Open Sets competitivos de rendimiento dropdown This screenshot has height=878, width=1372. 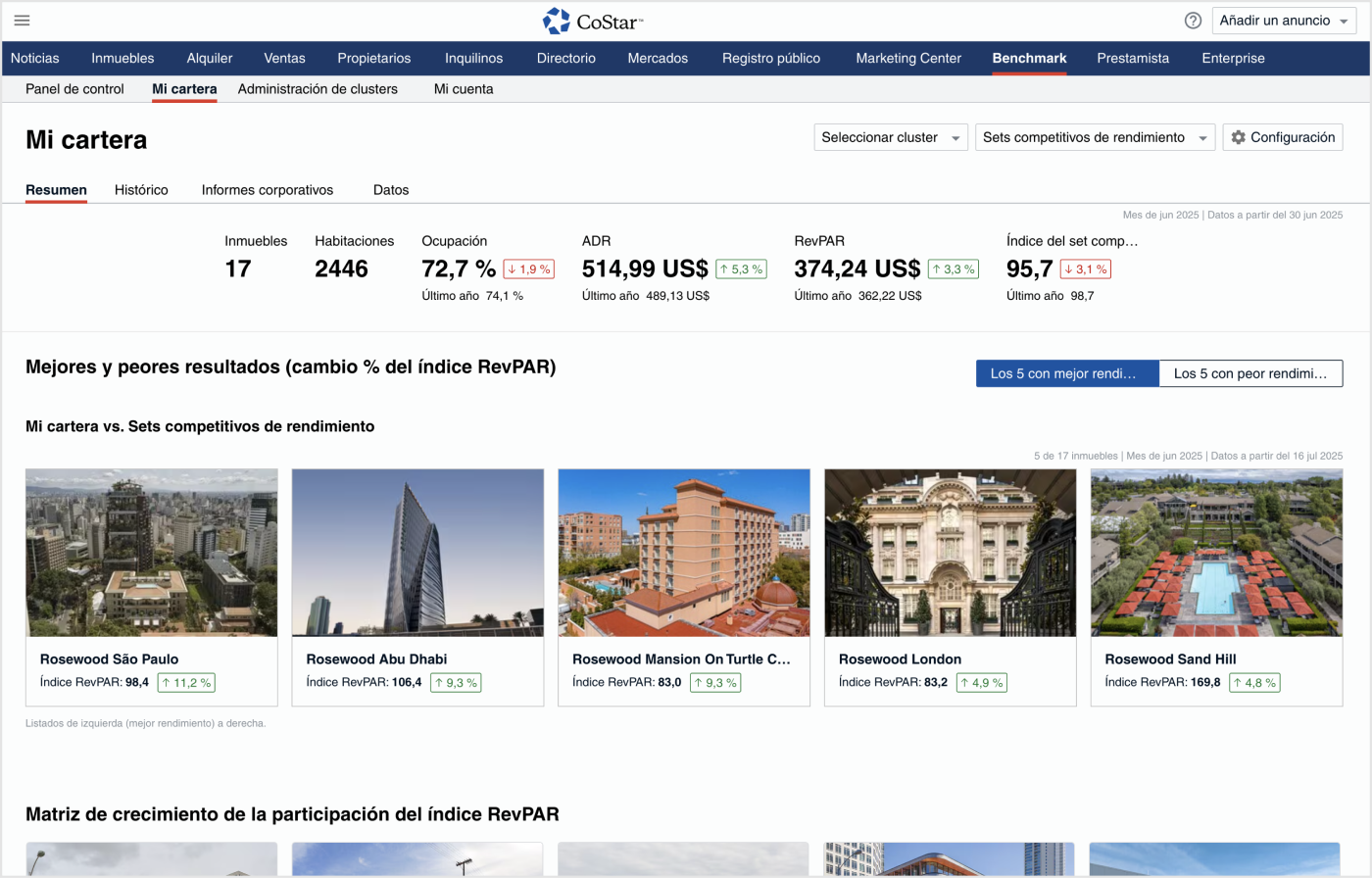click(1094, 137)
